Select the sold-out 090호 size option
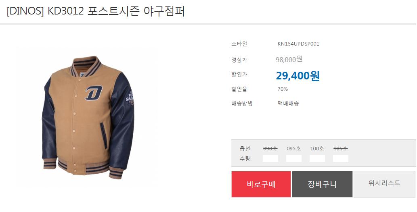 (x=270, y=148)
